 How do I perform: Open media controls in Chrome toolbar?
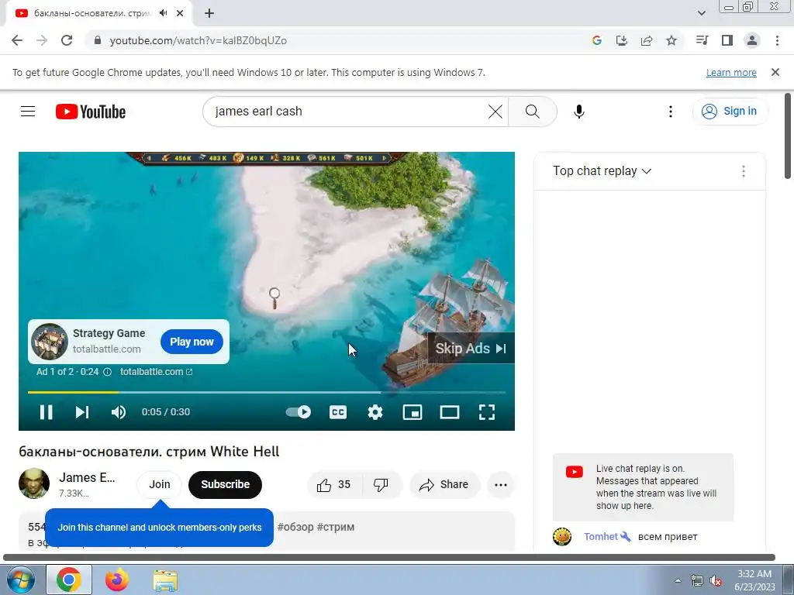pos(702,40)
